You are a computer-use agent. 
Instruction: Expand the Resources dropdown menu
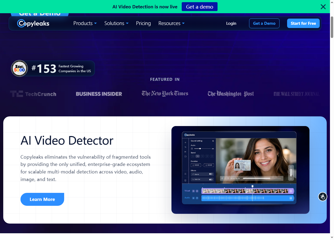pos(171,23)
